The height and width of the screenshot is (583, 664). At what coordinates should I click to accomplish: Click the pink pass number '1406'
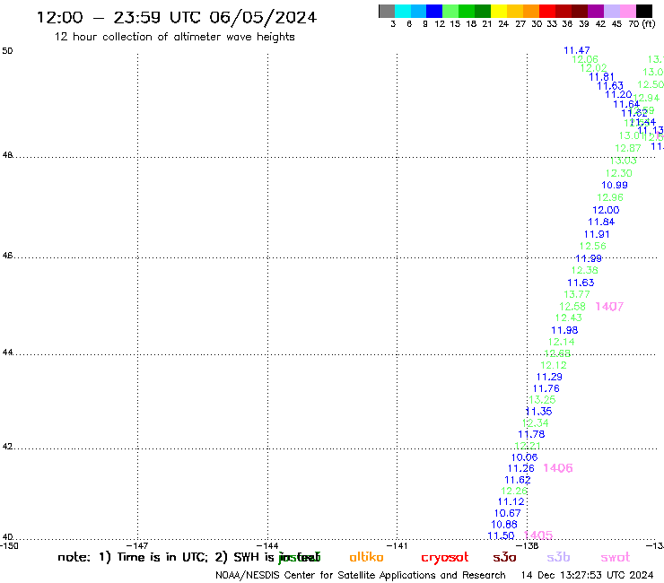point(558,468)
